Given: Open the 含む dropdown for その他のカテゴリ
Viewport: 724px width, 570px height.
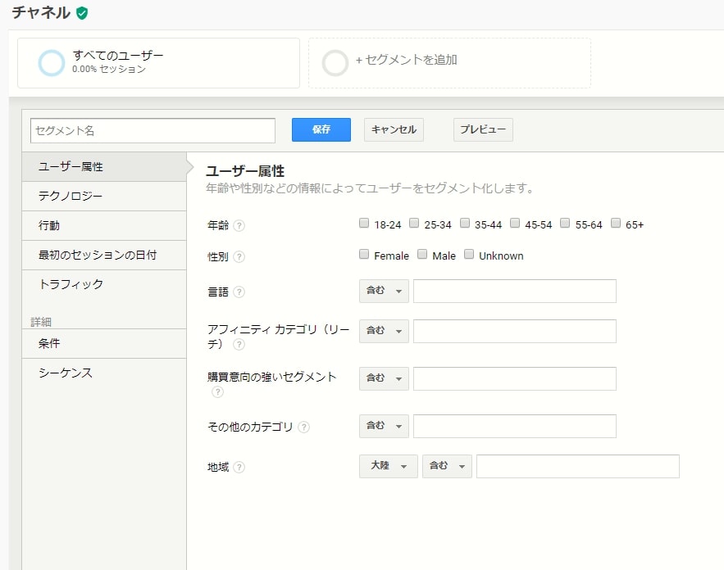Looking at the screenshot, I should (x=385, y=426).
